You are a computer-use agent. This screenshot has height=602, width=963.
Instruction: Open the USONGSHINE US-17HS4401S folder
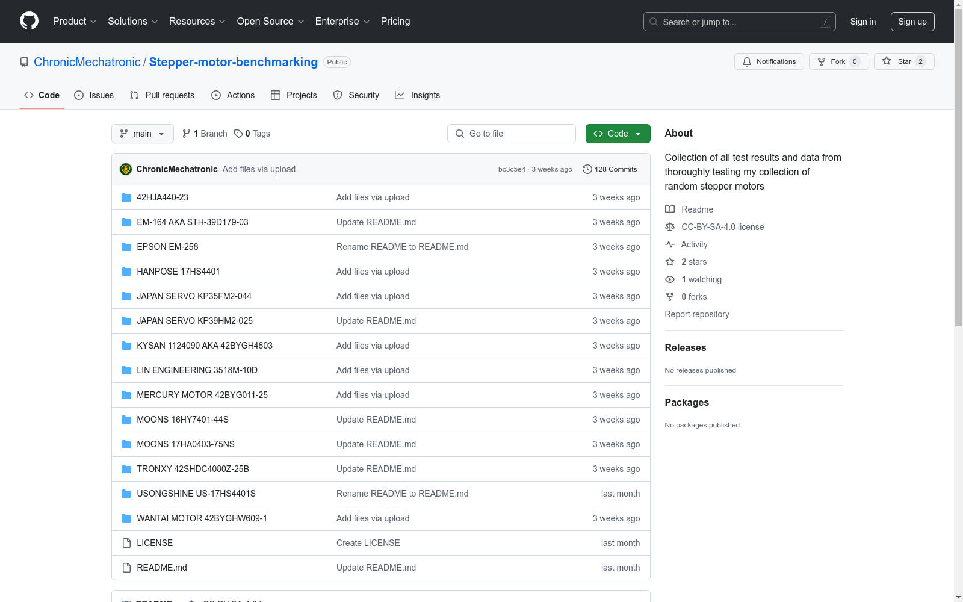196,494
